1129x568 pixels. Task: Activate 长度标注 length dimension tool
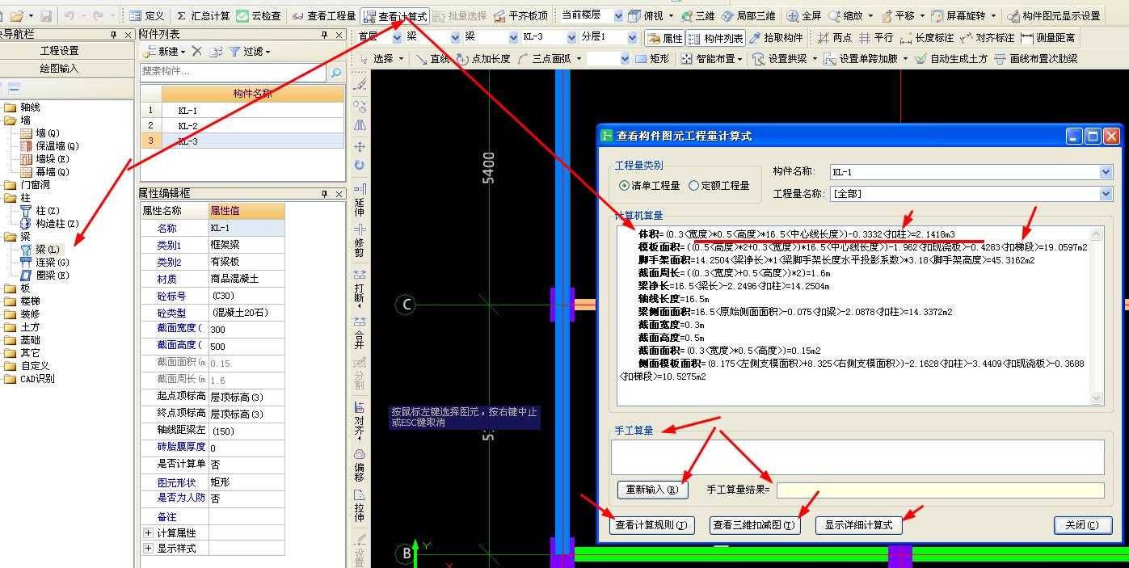pyautogui.click(x=927, y=38)
